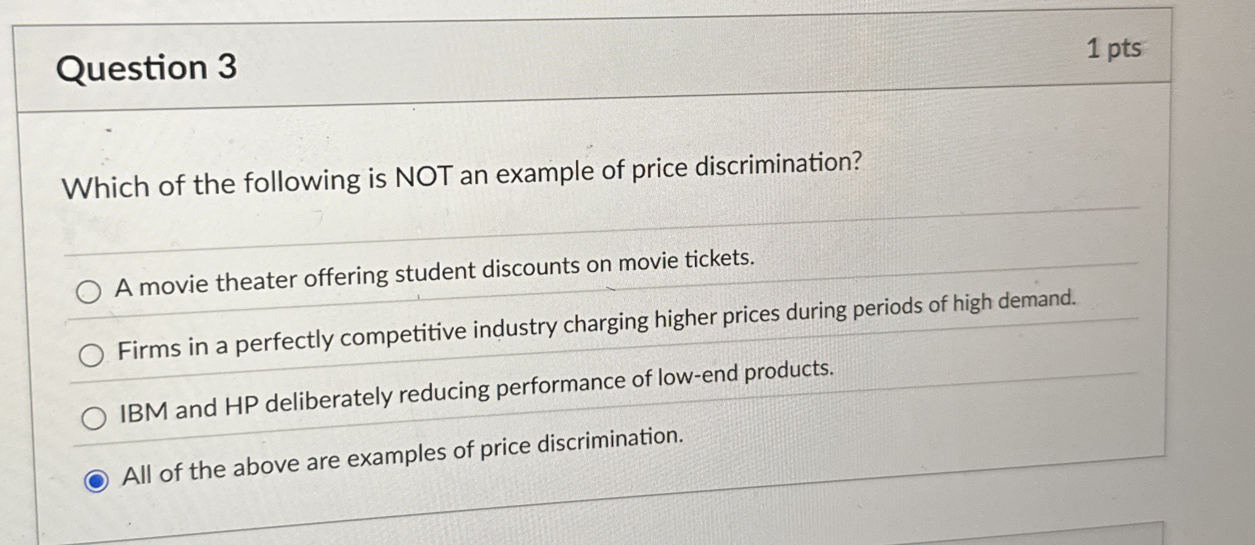
Task: Choose the IBM and HP answer option
Action: coord(95,420)
